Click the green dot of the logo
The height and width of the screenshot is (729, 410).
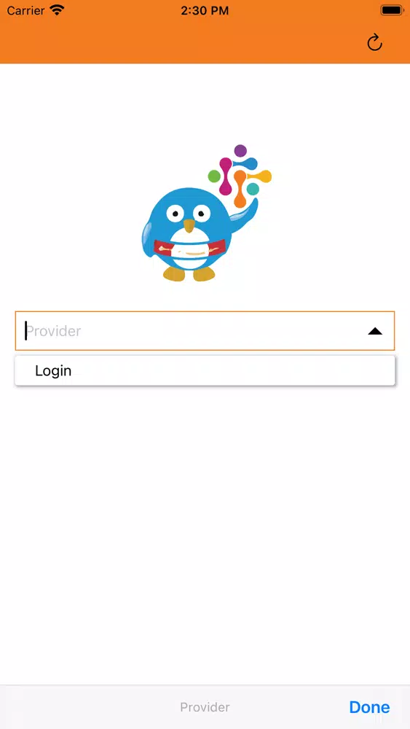pos(214,176)
